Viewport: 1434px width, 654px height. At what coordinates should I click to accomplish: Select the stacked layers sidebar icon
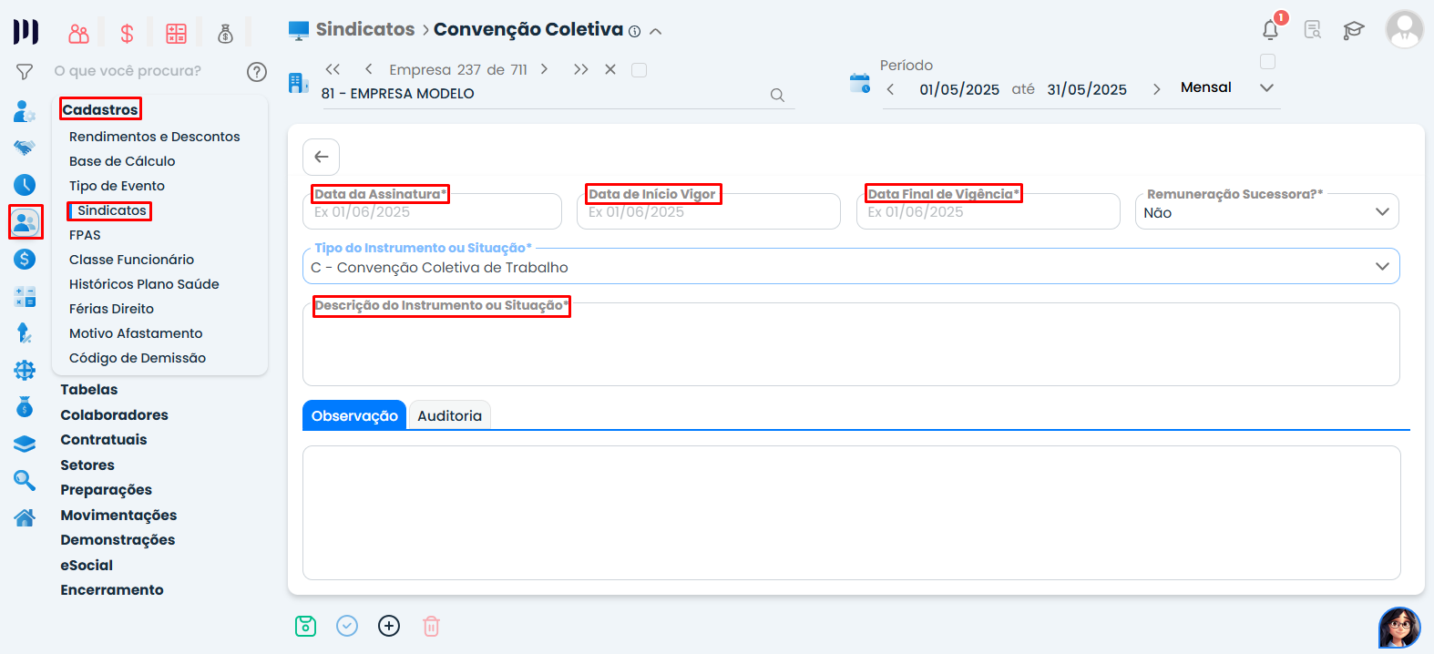(x=25, y=444)
